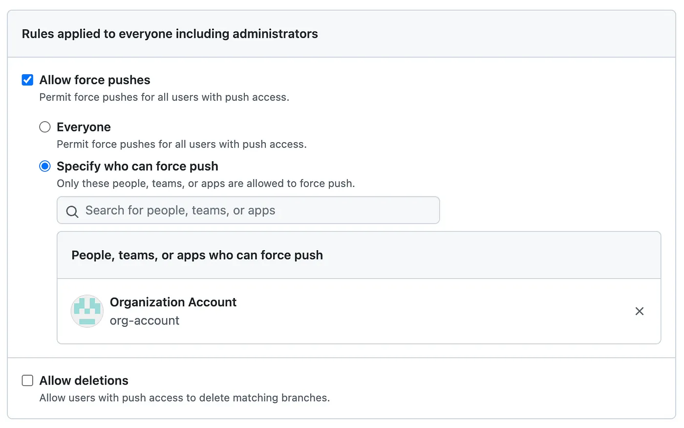Select the Everyone radio button
This screenshot has width=684, height=428.
point(45,127)
